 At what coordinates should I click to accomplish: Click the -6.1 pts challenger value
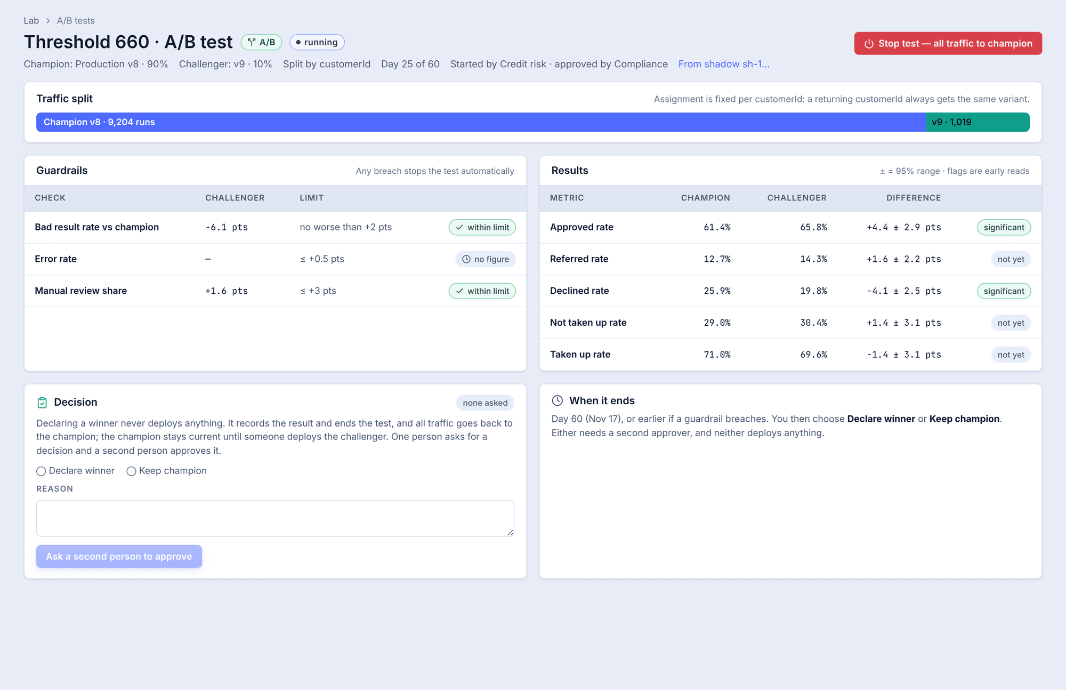coord(227,227)
